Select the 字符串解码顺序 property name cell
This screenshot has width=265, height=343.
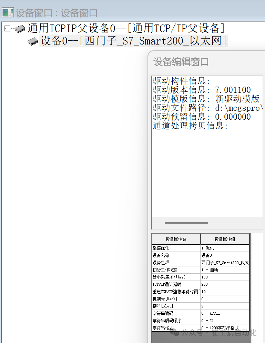176,320
